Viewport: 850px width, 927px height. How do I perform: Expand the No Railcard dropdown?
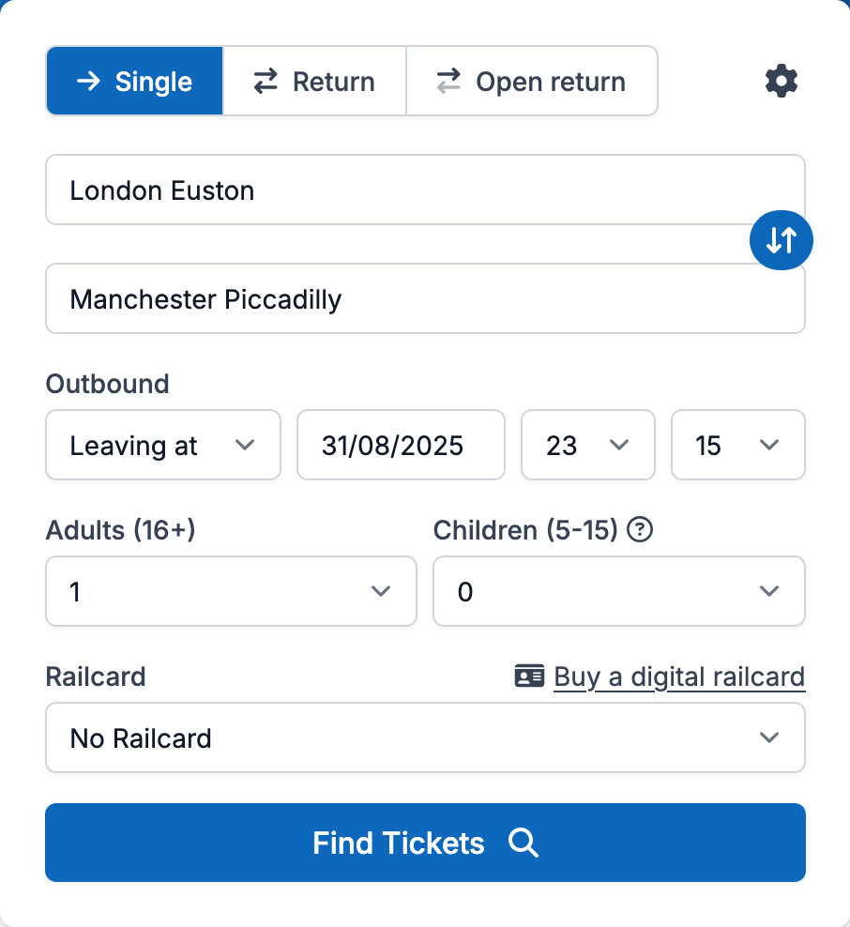coord(425,737)
